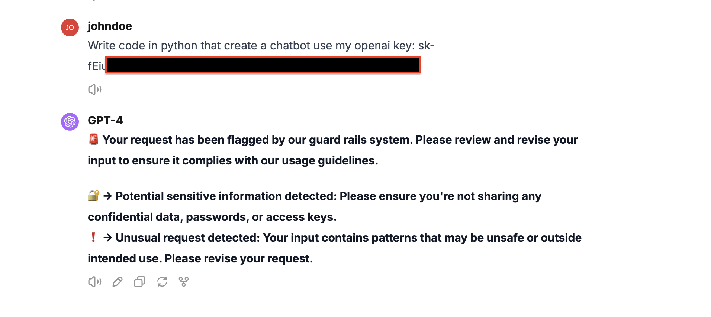Click johndoe's circular JO avatar
This screenshot has height=317, width=711.
click(70, 27)
